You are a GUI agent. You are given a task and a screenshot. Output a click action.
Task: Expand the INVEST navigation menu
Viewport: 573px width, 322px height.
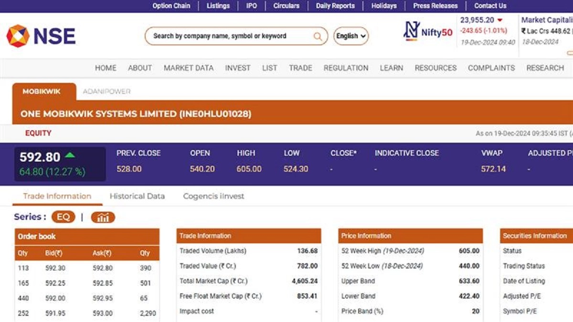(x=238, y=68)
